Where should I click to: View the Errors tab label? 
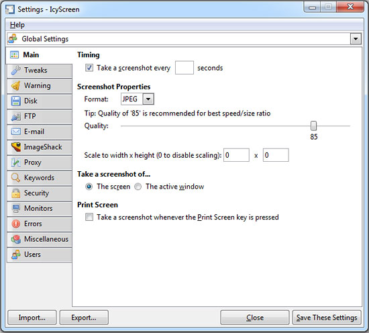33,224
